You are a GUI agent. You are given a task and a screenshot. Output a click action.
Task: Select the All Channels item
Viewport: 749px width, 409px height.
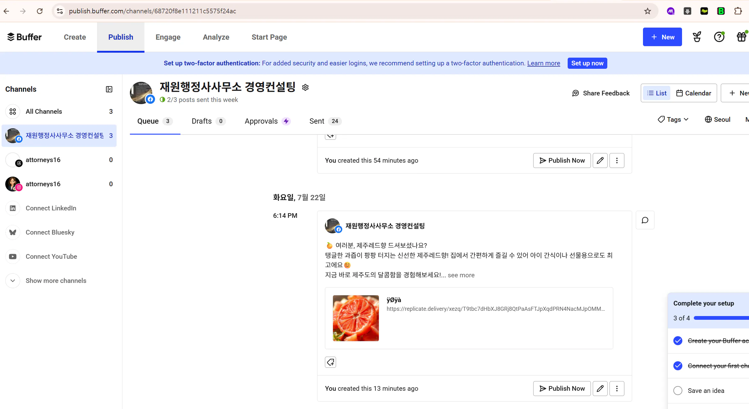click(x=59, y=112)
